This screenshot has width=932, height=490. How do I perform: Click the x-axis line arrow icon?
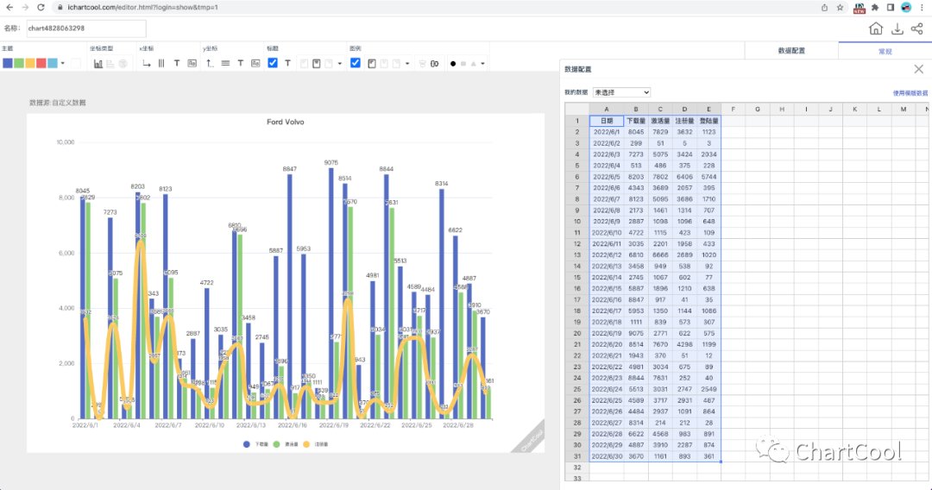146,63
